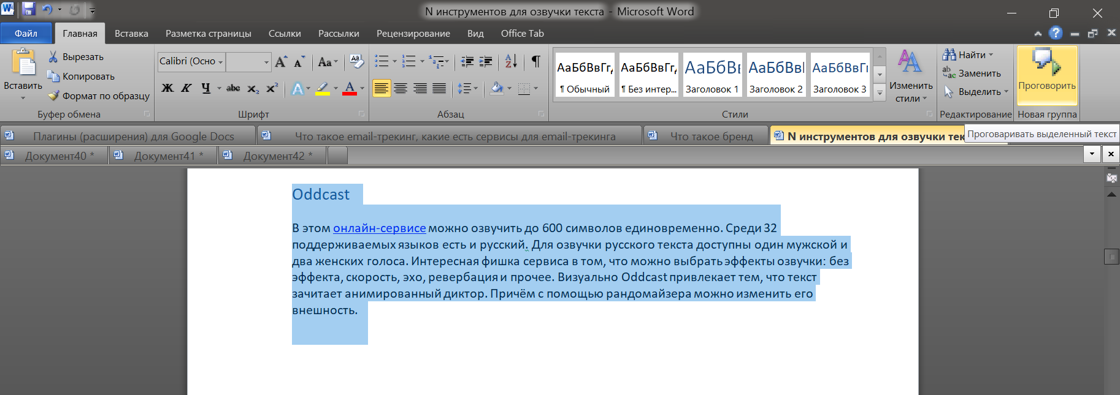Increase paragraph indent
Screen dimensions: 1120x395
point(486,61)
